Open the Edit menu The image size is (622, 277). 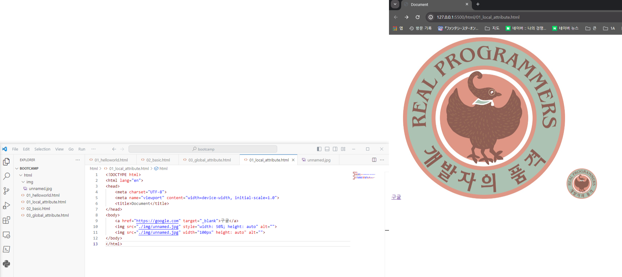(26, 149)
